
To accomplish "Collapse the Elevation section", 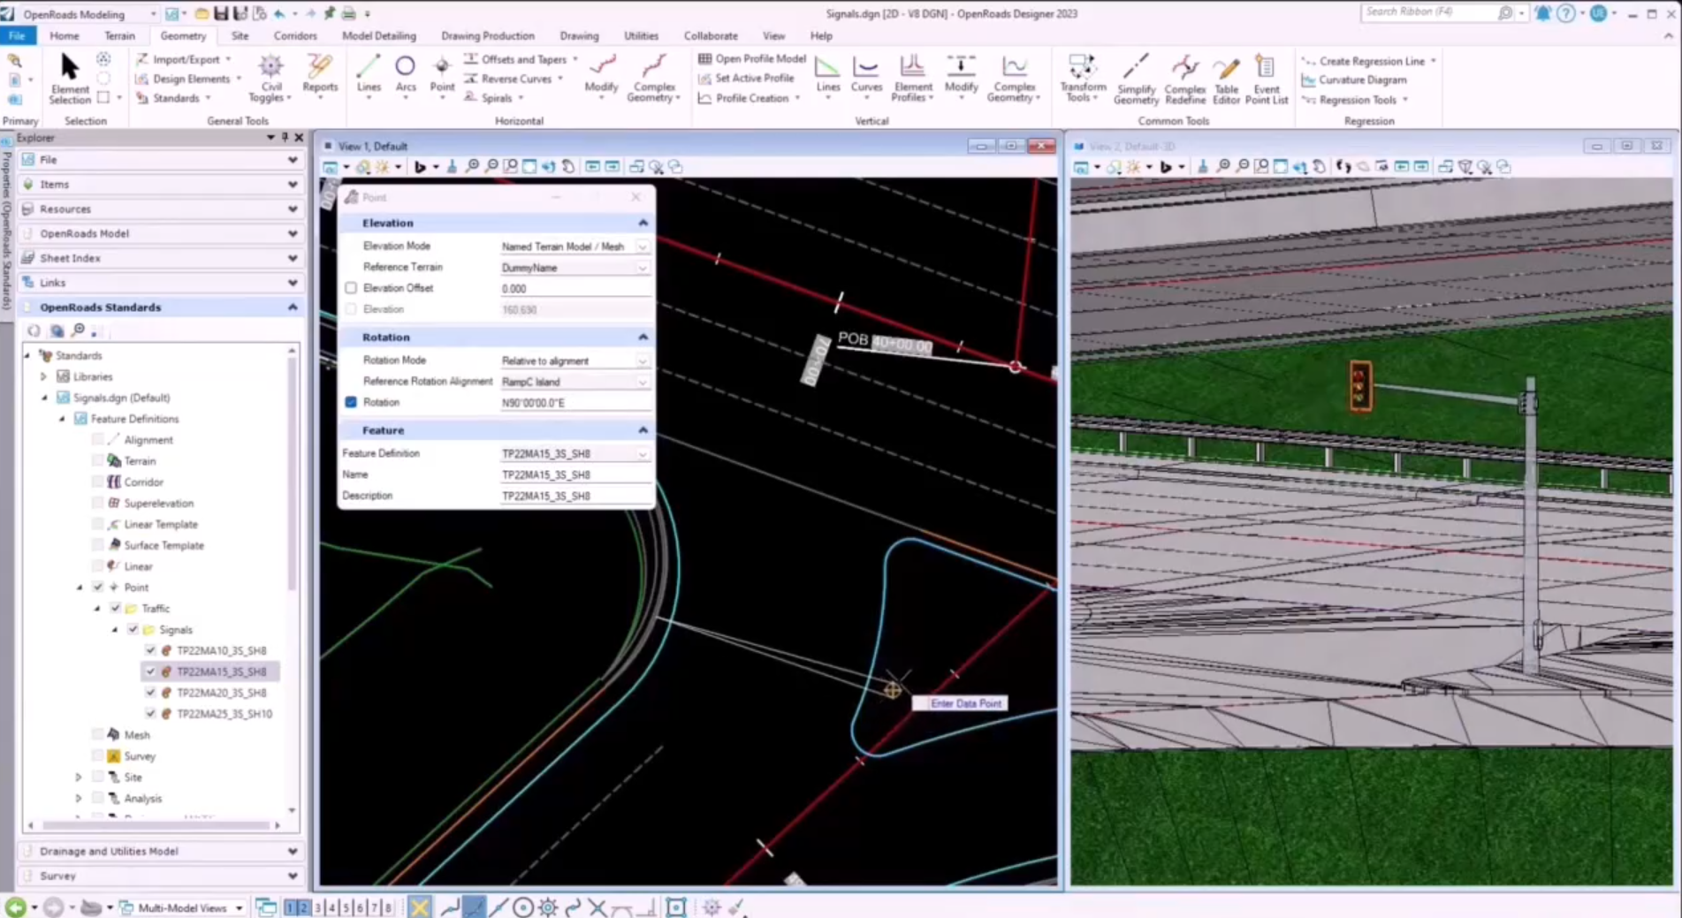I will coord(643,223).
